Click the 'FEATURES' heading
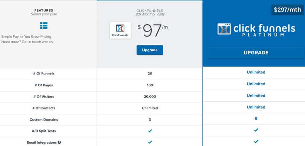Image resolution: width=305 pixels, height=146 pixels. coord(44,10)
